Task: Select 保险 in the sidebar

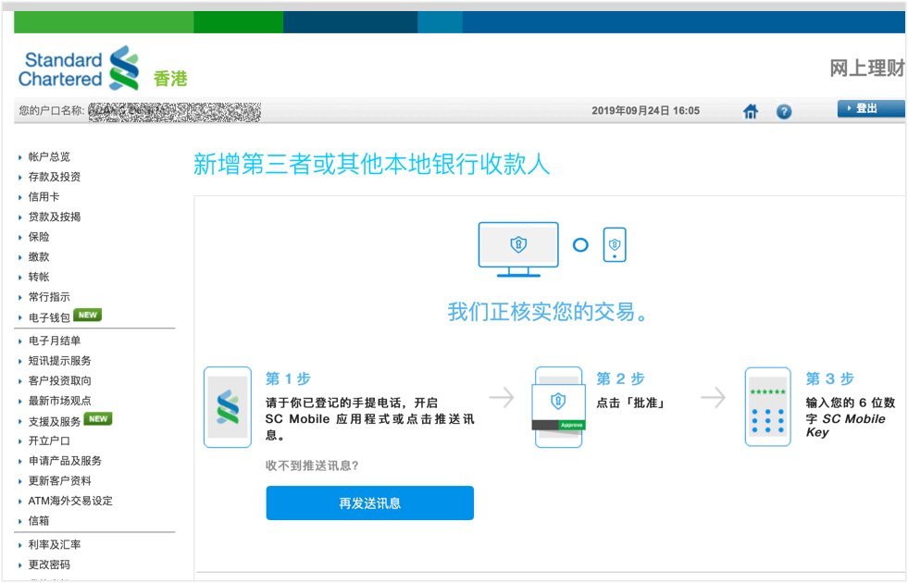Action: (x=39, y=237)
